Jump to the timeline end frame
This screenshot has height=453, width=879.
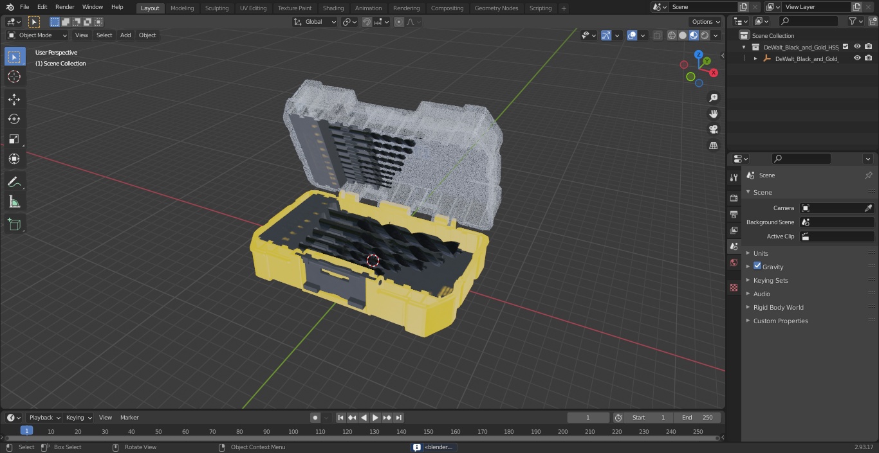click(399, 418)
